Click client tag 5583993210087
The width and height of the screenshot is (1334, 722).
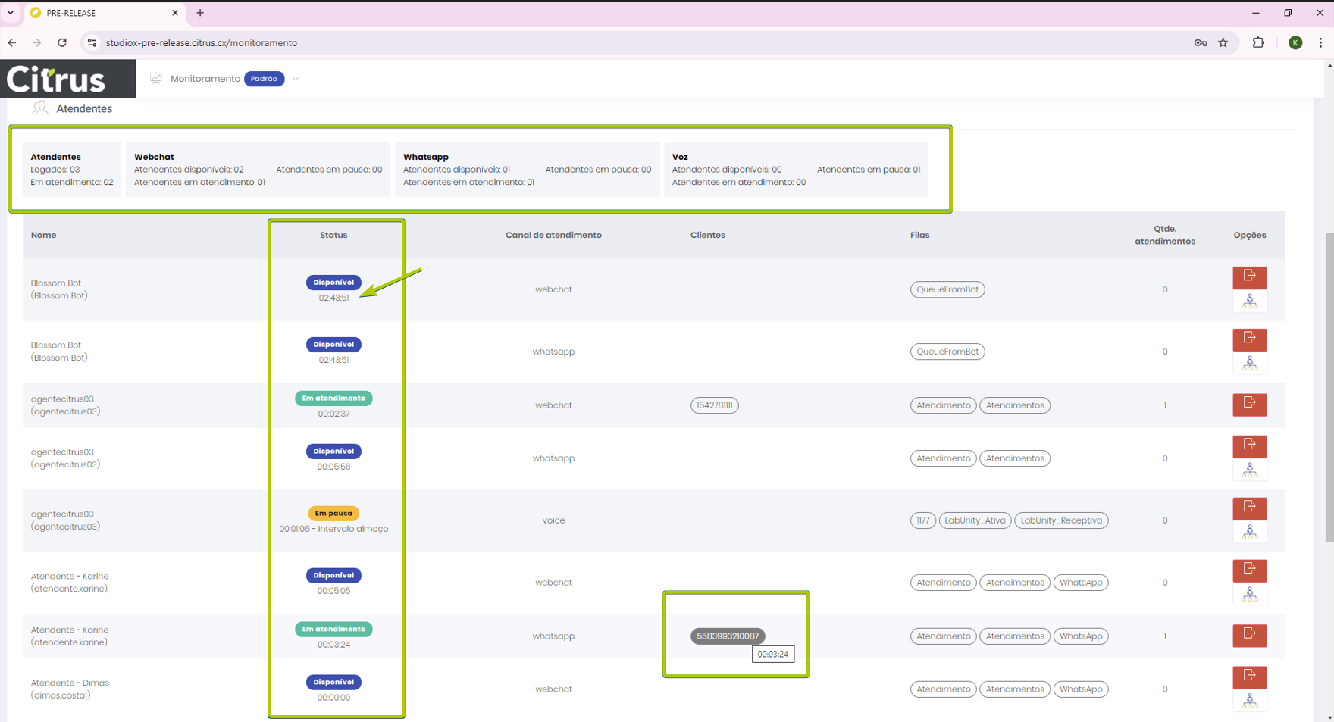[727, 636]
